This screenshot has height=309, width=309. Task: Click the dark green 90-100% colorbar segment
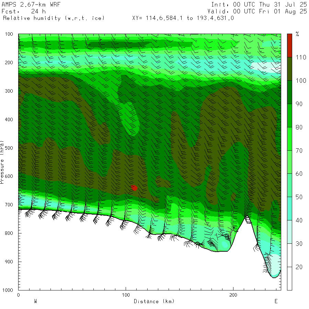click(x=289, y=92)
